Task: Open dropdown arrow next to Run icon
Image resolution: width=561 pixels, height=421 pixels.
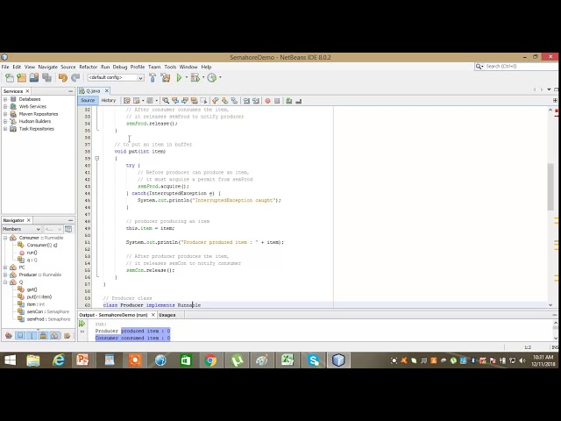Action: [x=187, y=78]
